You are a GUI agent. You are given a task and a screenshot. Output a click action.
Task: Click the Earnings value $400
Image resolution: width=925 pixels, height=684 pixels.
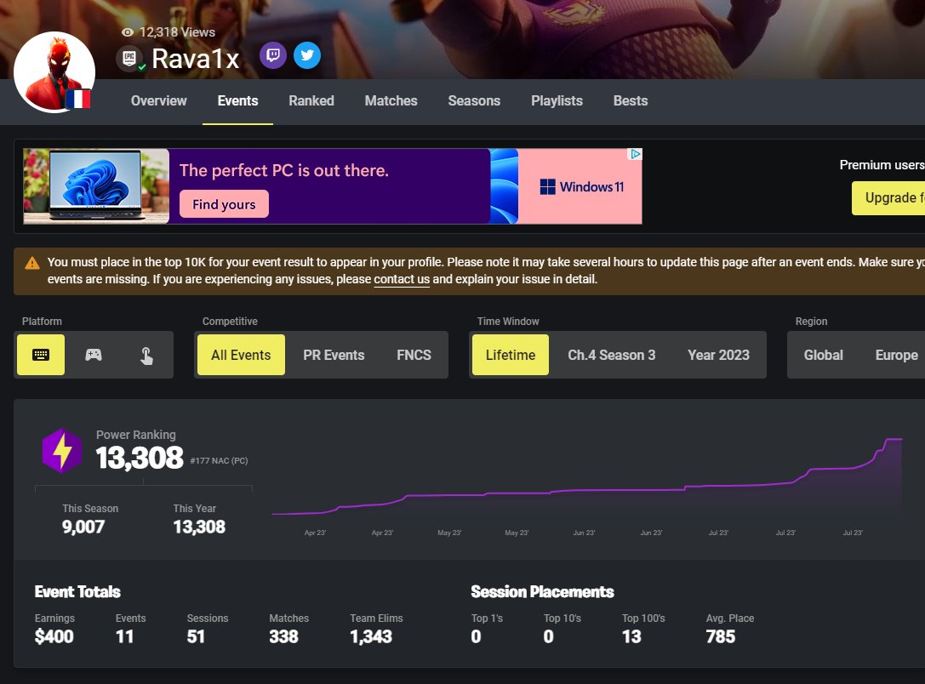[54, 637]
